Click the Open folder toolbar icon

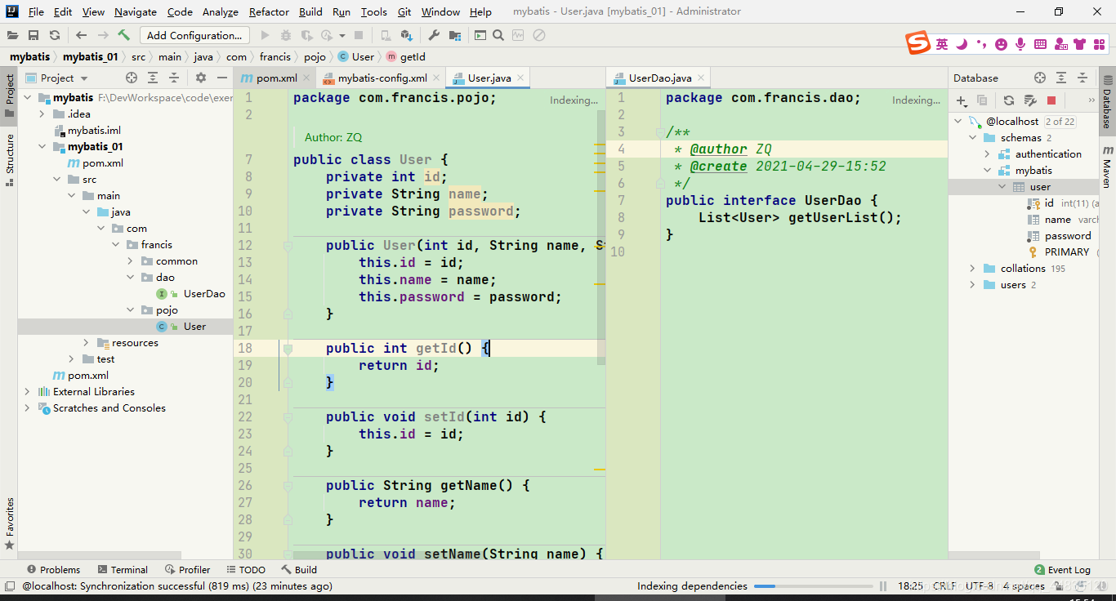pyautogui.click(x=12, y=35)
